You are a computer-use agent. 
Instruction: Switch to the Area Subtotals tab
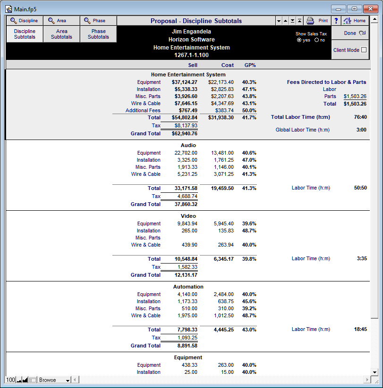[x=61, y=34]
